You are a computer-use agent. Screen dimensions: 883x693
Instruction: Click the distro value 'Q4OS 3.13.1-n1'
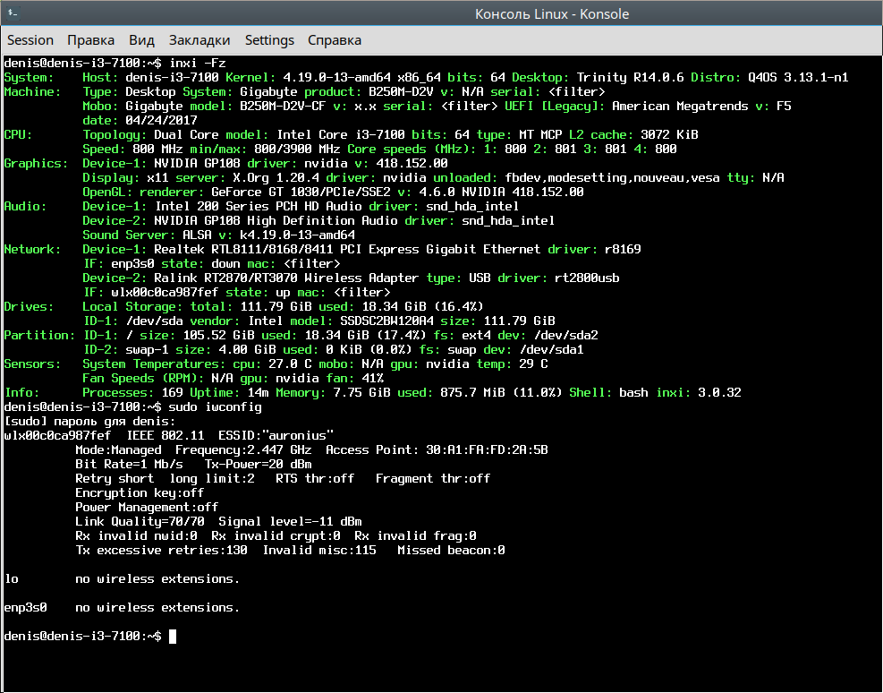tap(798, 77)
